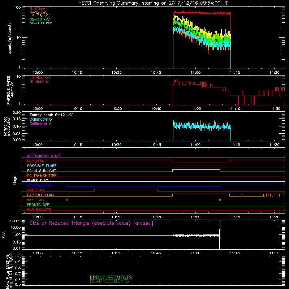The image size is (289, 289).
Task: Click the Mon. Rate LIVETIME axis label
Action: click(x=9, y=271)
